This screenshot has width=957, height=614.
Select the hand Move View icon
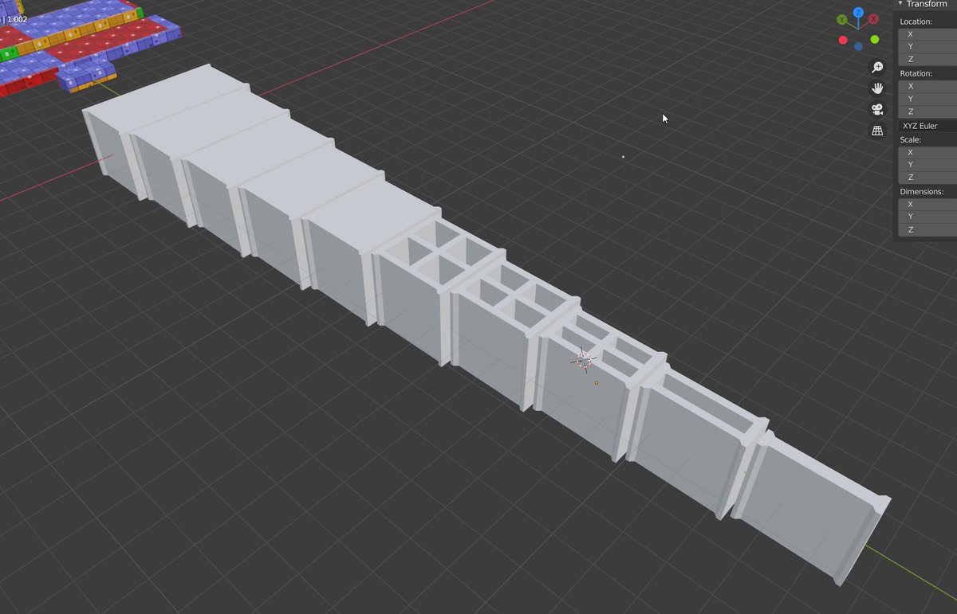[877, 88]
